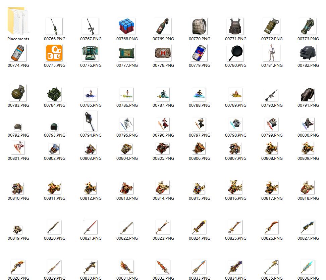This screenshot has width=326, height=280.
Task: Click the pink winged character 00801.PNG
Action: 18,147
